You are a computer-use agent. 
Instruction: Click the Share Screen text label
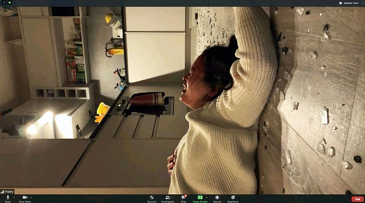[x=200, y=201]
